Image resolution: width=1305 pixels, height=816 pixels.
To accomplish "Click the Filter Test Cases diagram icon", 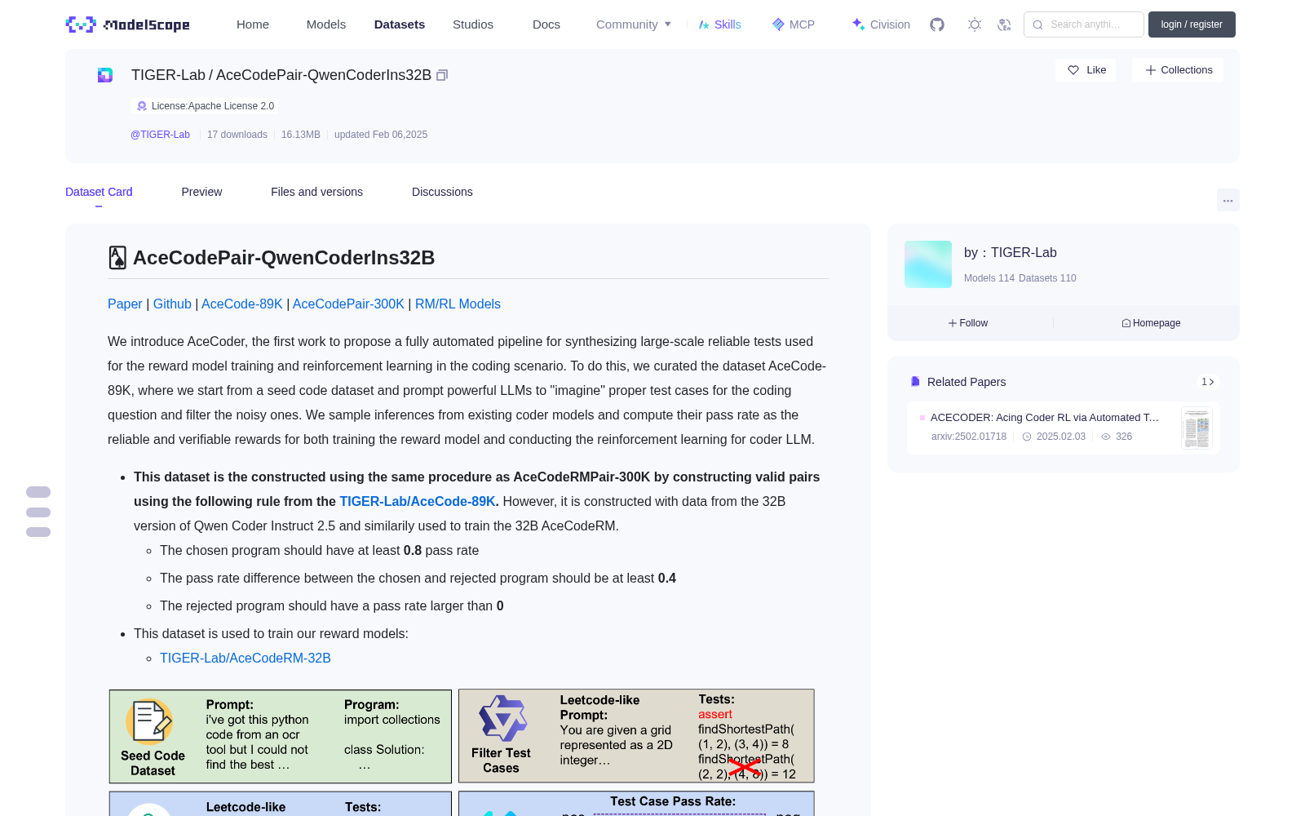I will point(502,719).
